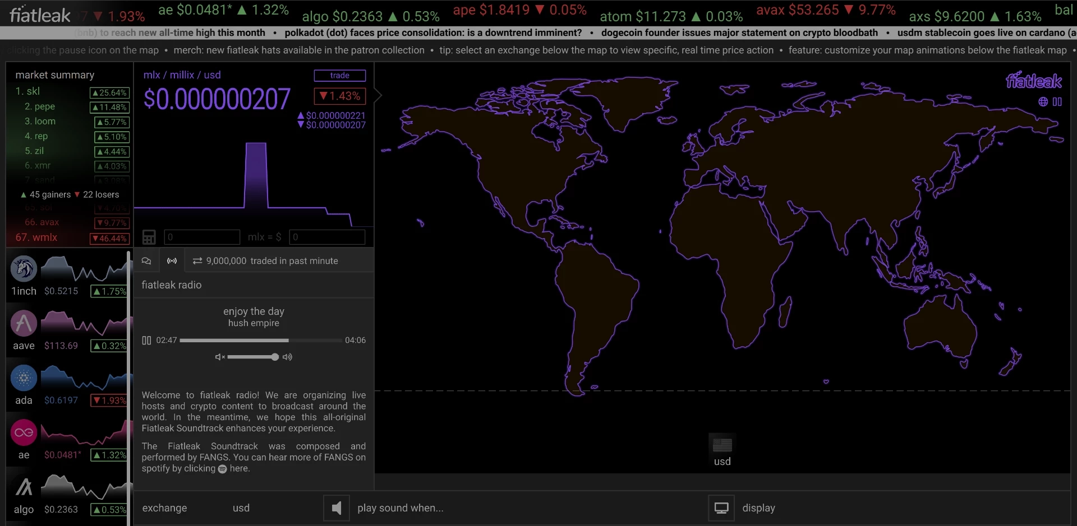Click the radio volume slider
The height and width of the screenshot is (526, 1077).
253,357
